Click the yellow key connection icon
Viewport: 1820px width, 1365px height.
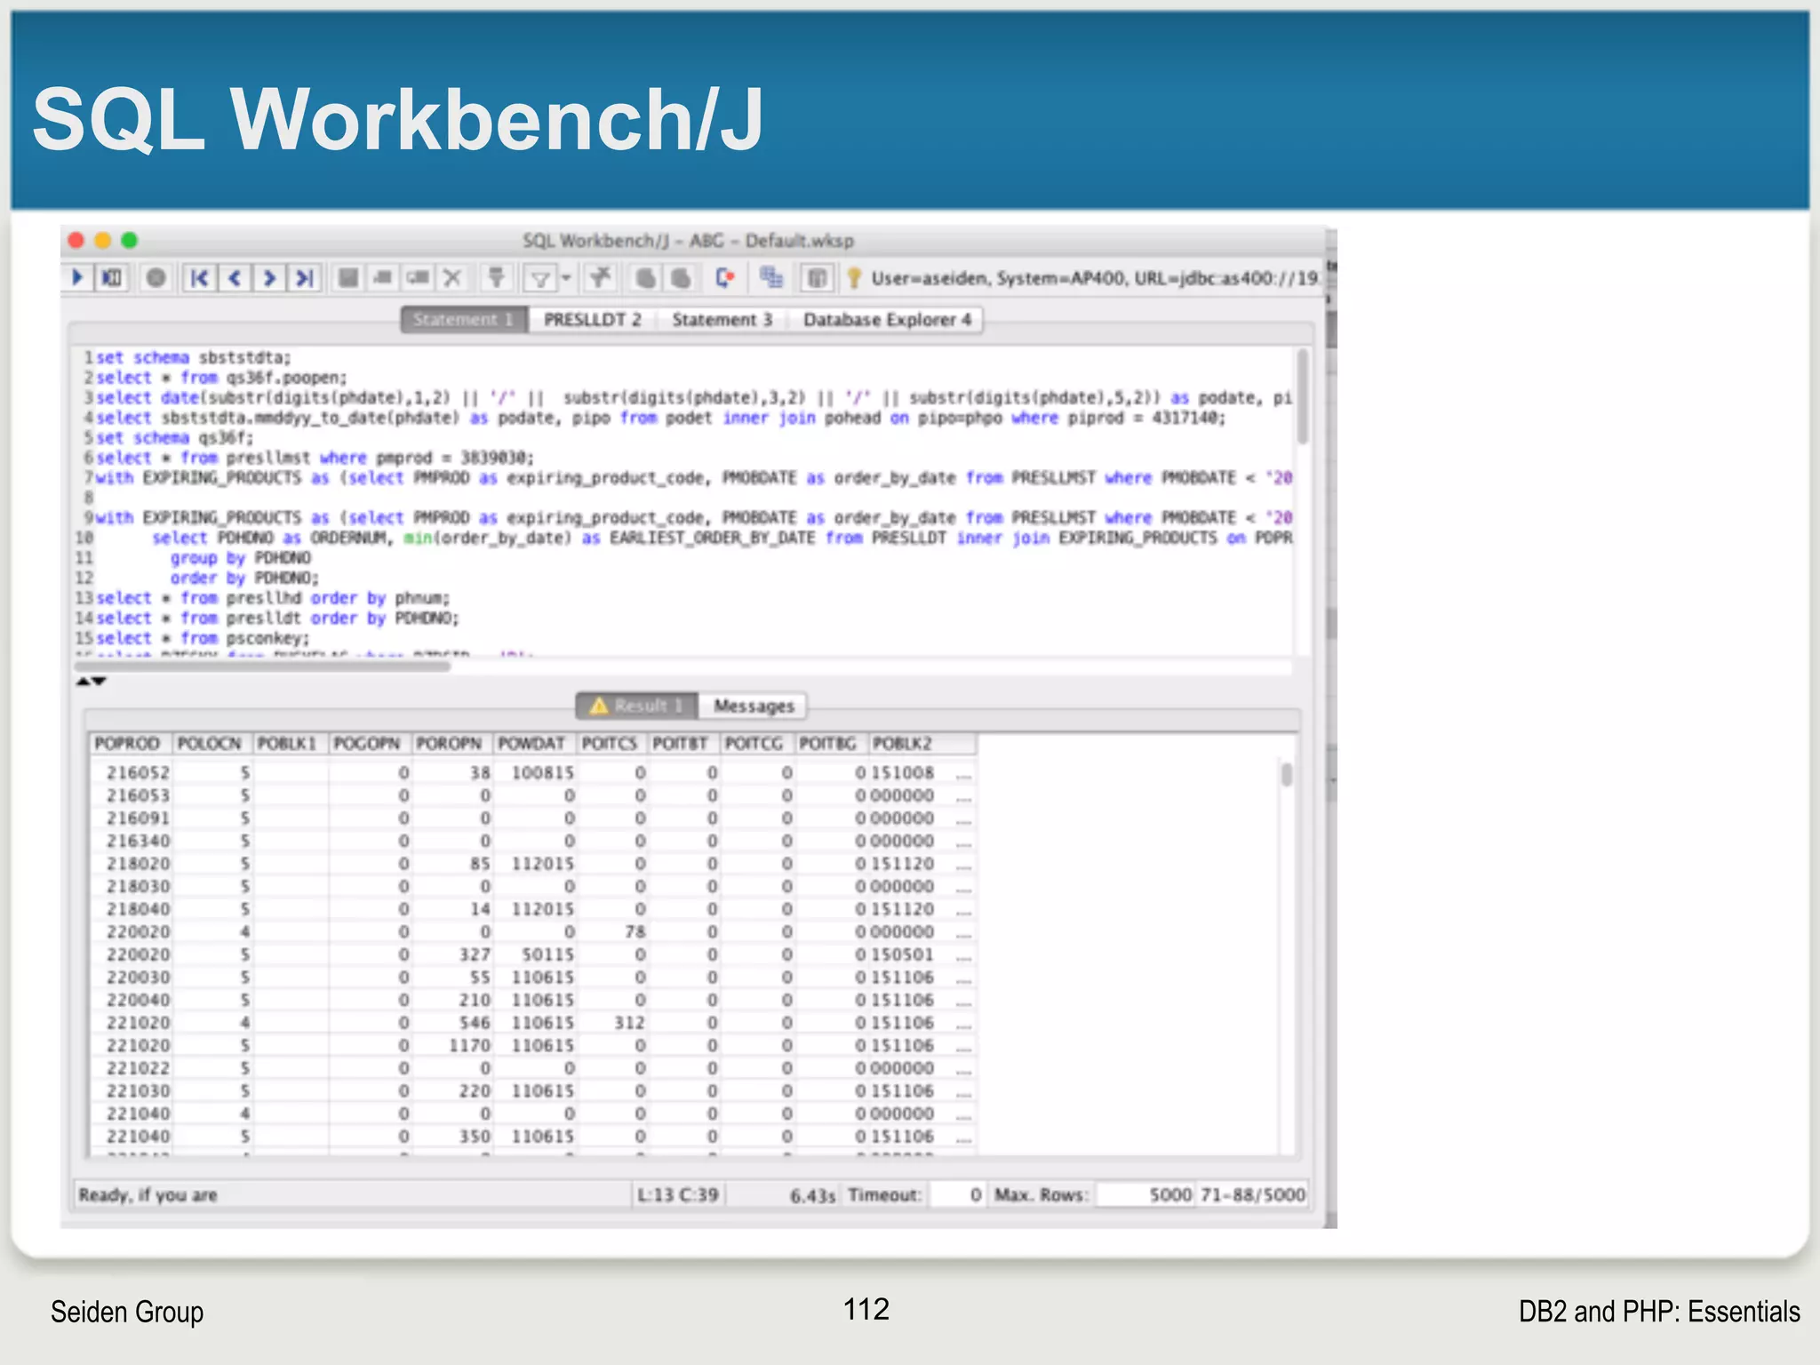click(x=854, y=278)
